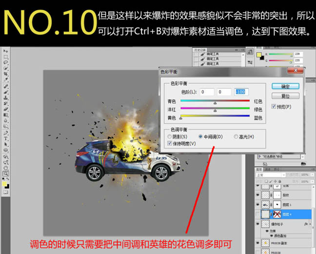
Task: Select the Clone Stamp tool
Action: 6,98
